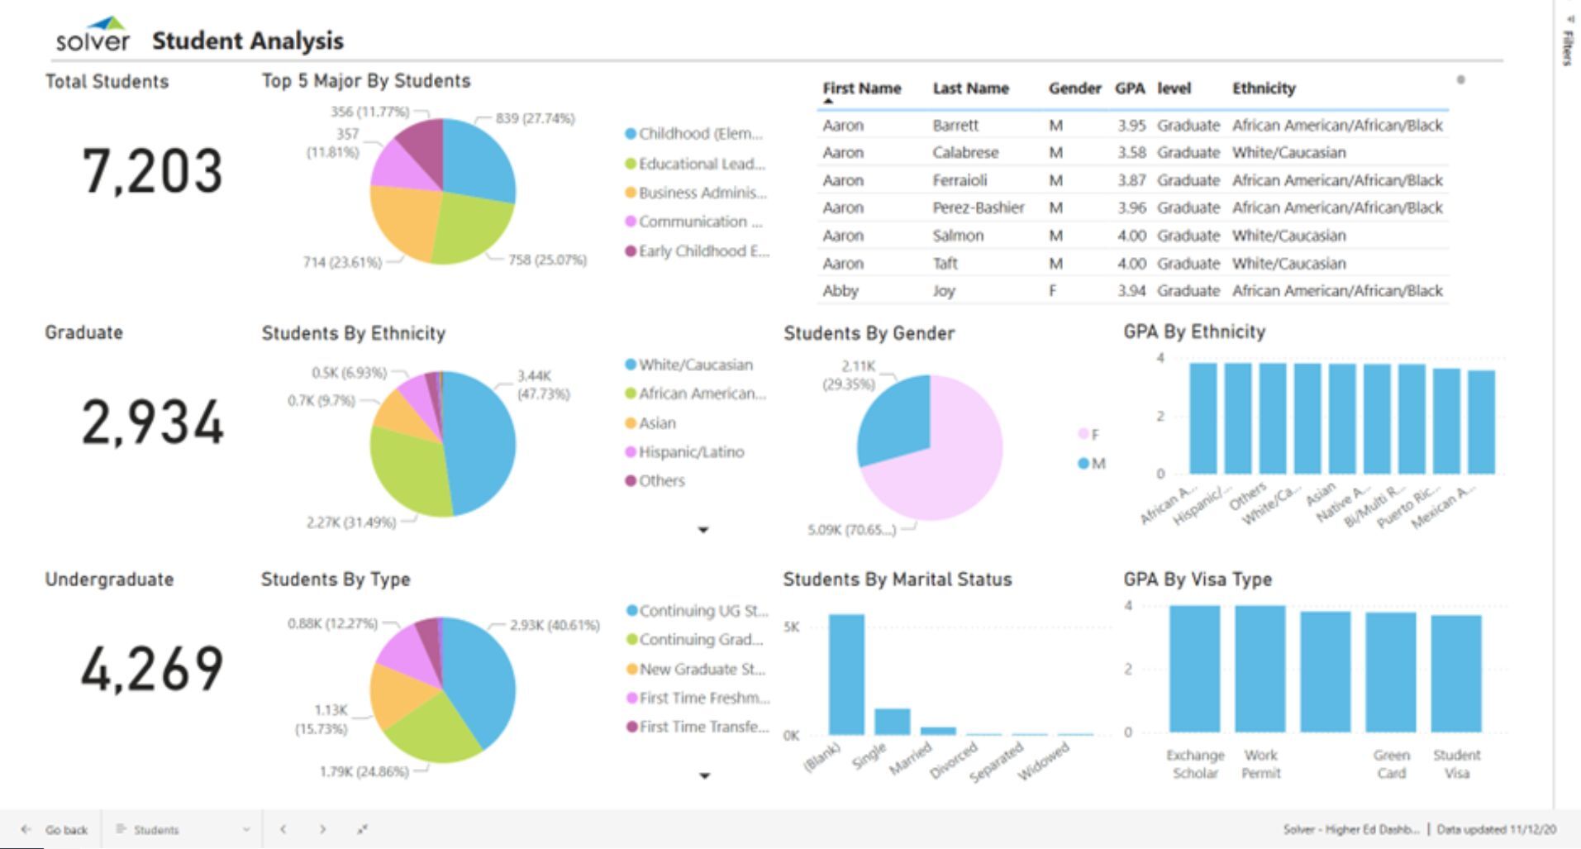Click the (Blank) bar in Marital Status chart
This screenshot has width=1581, height=849.
click(846, 674)
